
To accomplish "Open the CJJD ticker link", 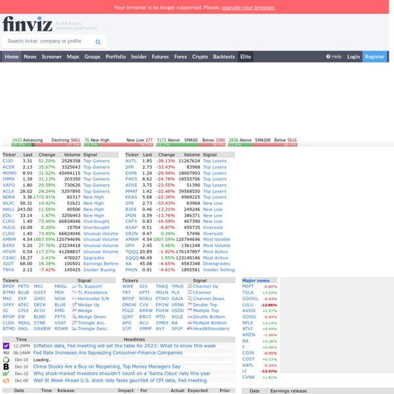I will point(7,161).
